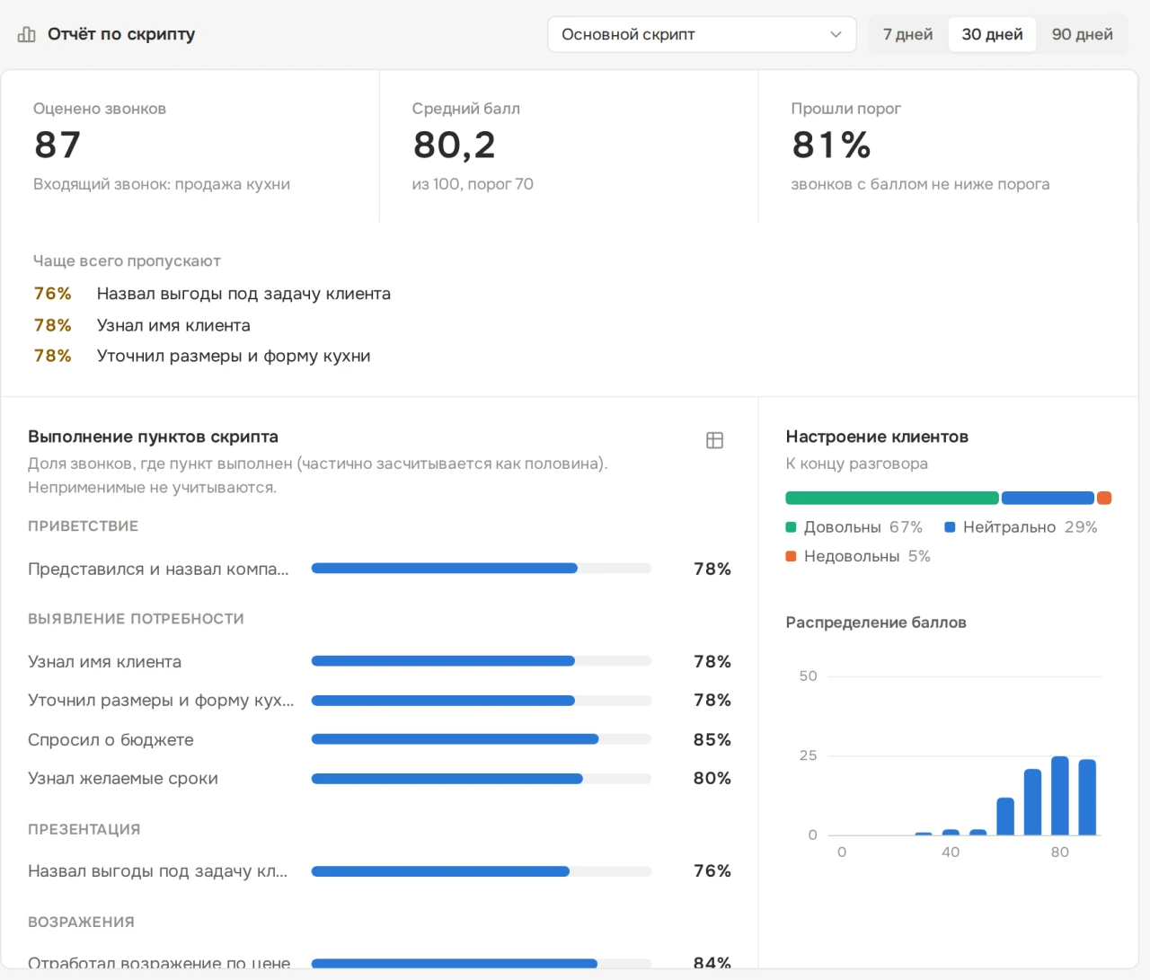
Task: Open the Основной скрипт dropdown
Action: (x=702, y=34)
